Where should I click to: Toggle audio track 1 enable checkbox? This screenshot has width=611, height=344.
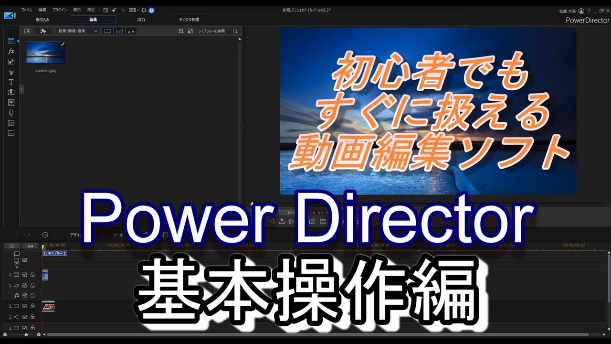point(25,285)
